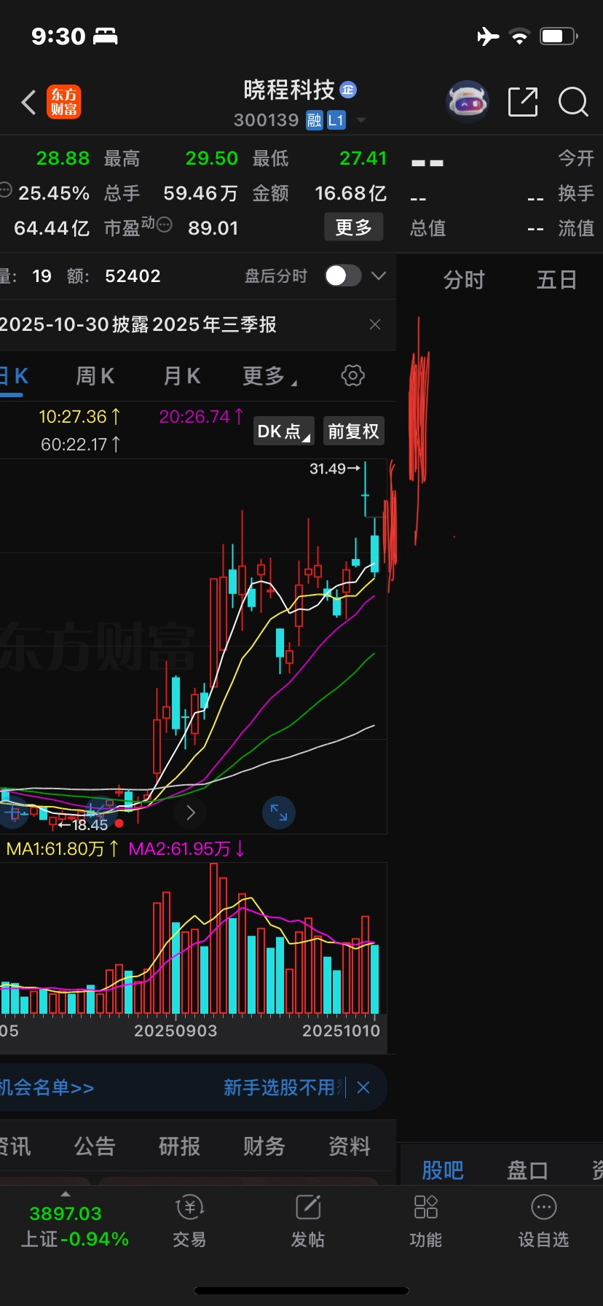603x1306 pixels.
Task: Tap the 20-day MA value 26.74
Action: [201, 417]
